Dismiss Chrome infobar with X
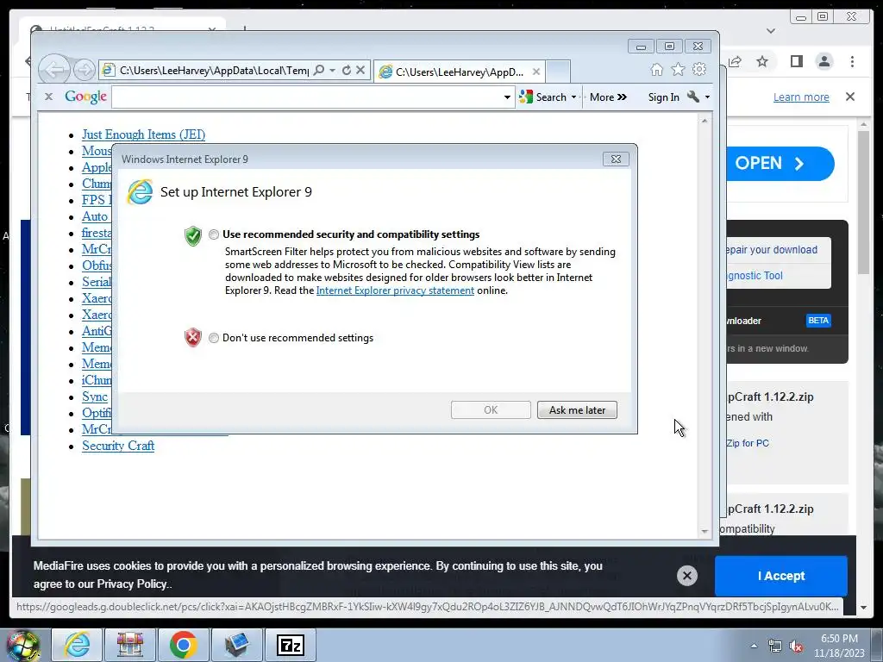 pos(850,97)
